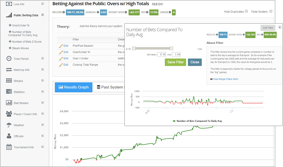Click the Stat Streaks chart icon
This screenshot has width=283, height=167.
[x=9, y=103]
